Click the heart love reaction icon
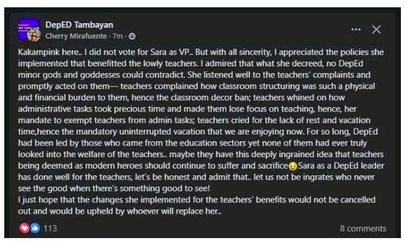The image size is (407, 246). pos(24,228)
